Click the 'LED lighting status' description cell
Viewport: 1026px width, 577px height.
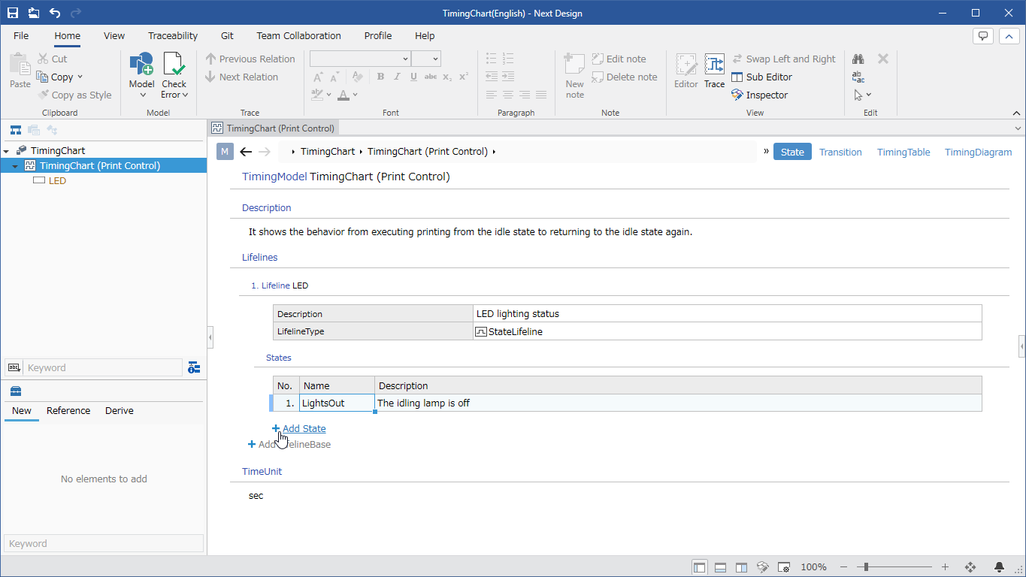728,313
